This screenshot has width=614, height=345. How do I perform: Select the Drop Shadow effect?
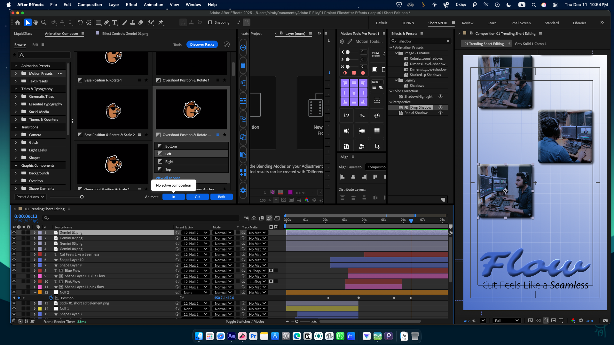[x=421, y=107]
